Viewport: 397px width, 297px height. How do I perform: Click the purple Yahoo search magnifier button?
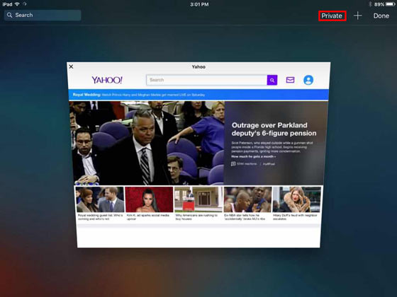tap(272, 80)
